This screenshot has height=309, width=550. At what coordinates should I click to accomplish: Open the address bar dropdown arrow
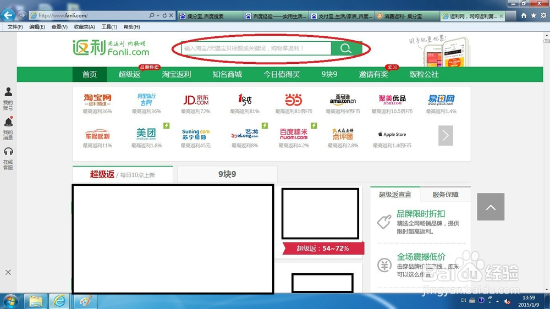pyautogui.click(x=158, y=15)
